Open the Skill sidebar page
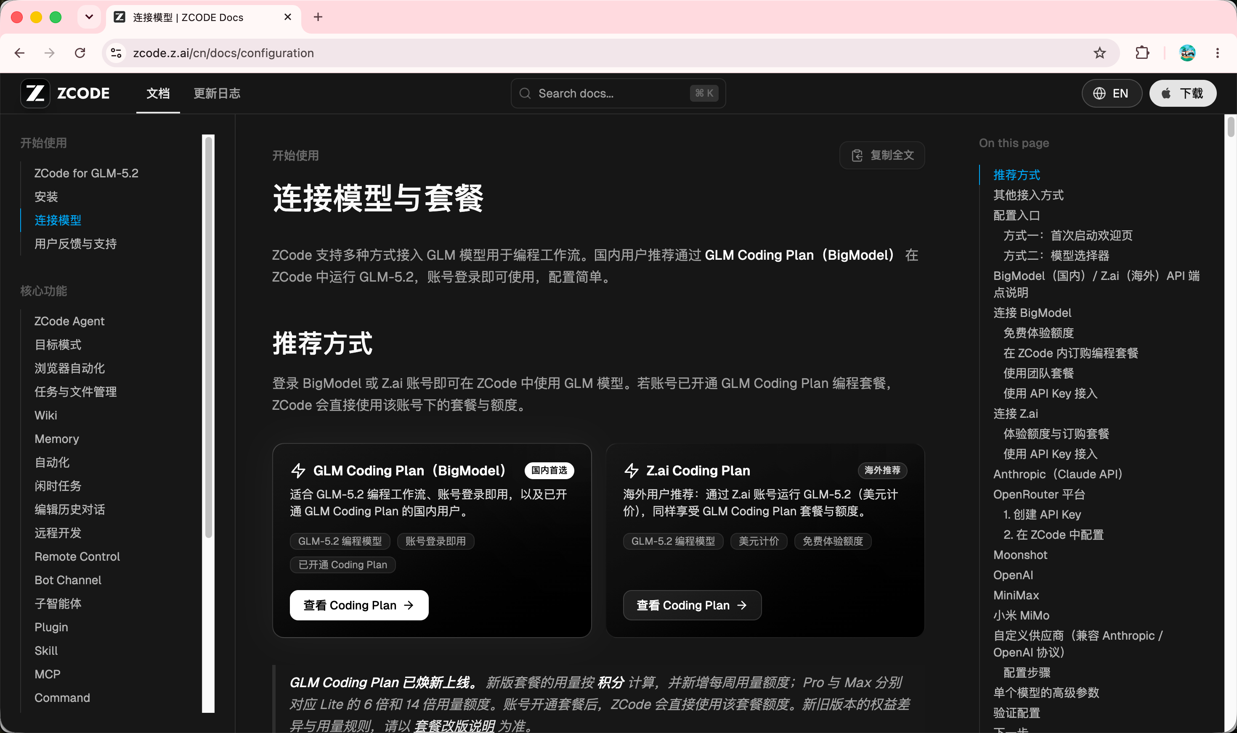The image size is (1237, 733). tap(46, 651)
